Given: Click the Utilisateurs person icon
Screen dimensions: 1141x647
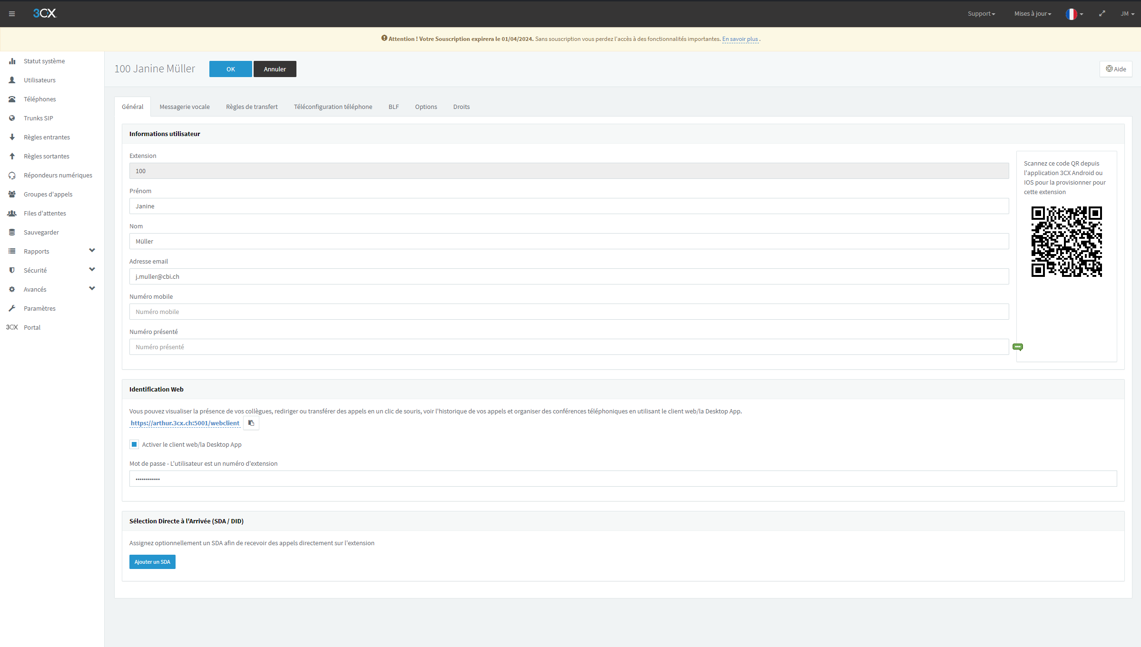Looking at the screenshot, I should click(12, 80).
